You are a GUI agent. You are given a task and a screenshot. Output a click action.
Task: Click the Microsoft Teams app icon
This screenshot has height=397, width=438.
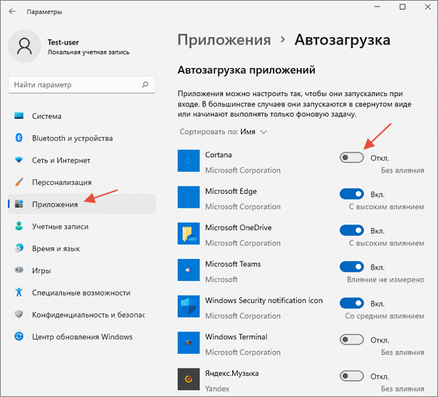188,270
